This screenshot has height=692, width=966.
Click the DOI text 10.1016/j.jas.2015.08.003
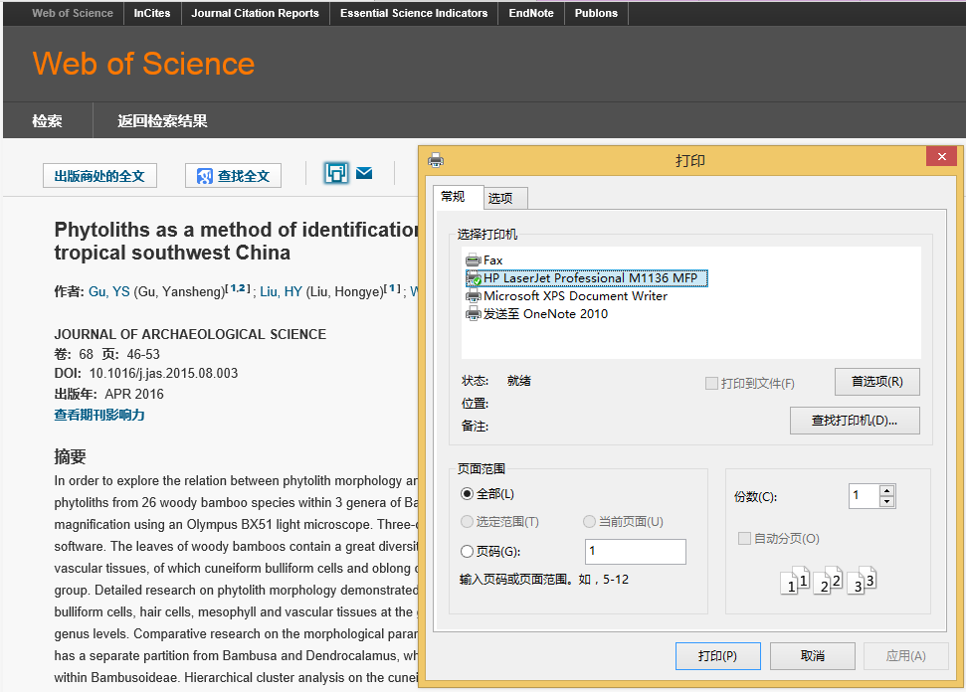[x=163, y=373]
